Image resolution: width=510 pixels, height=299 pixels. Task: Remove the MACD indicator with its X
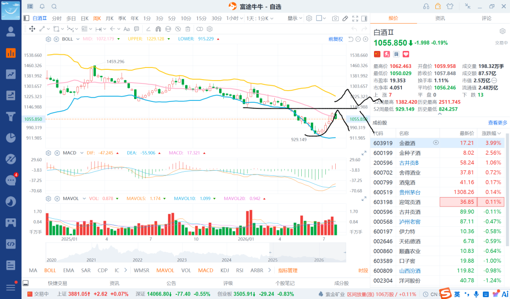pyautogui.click(x=57, y=153)
